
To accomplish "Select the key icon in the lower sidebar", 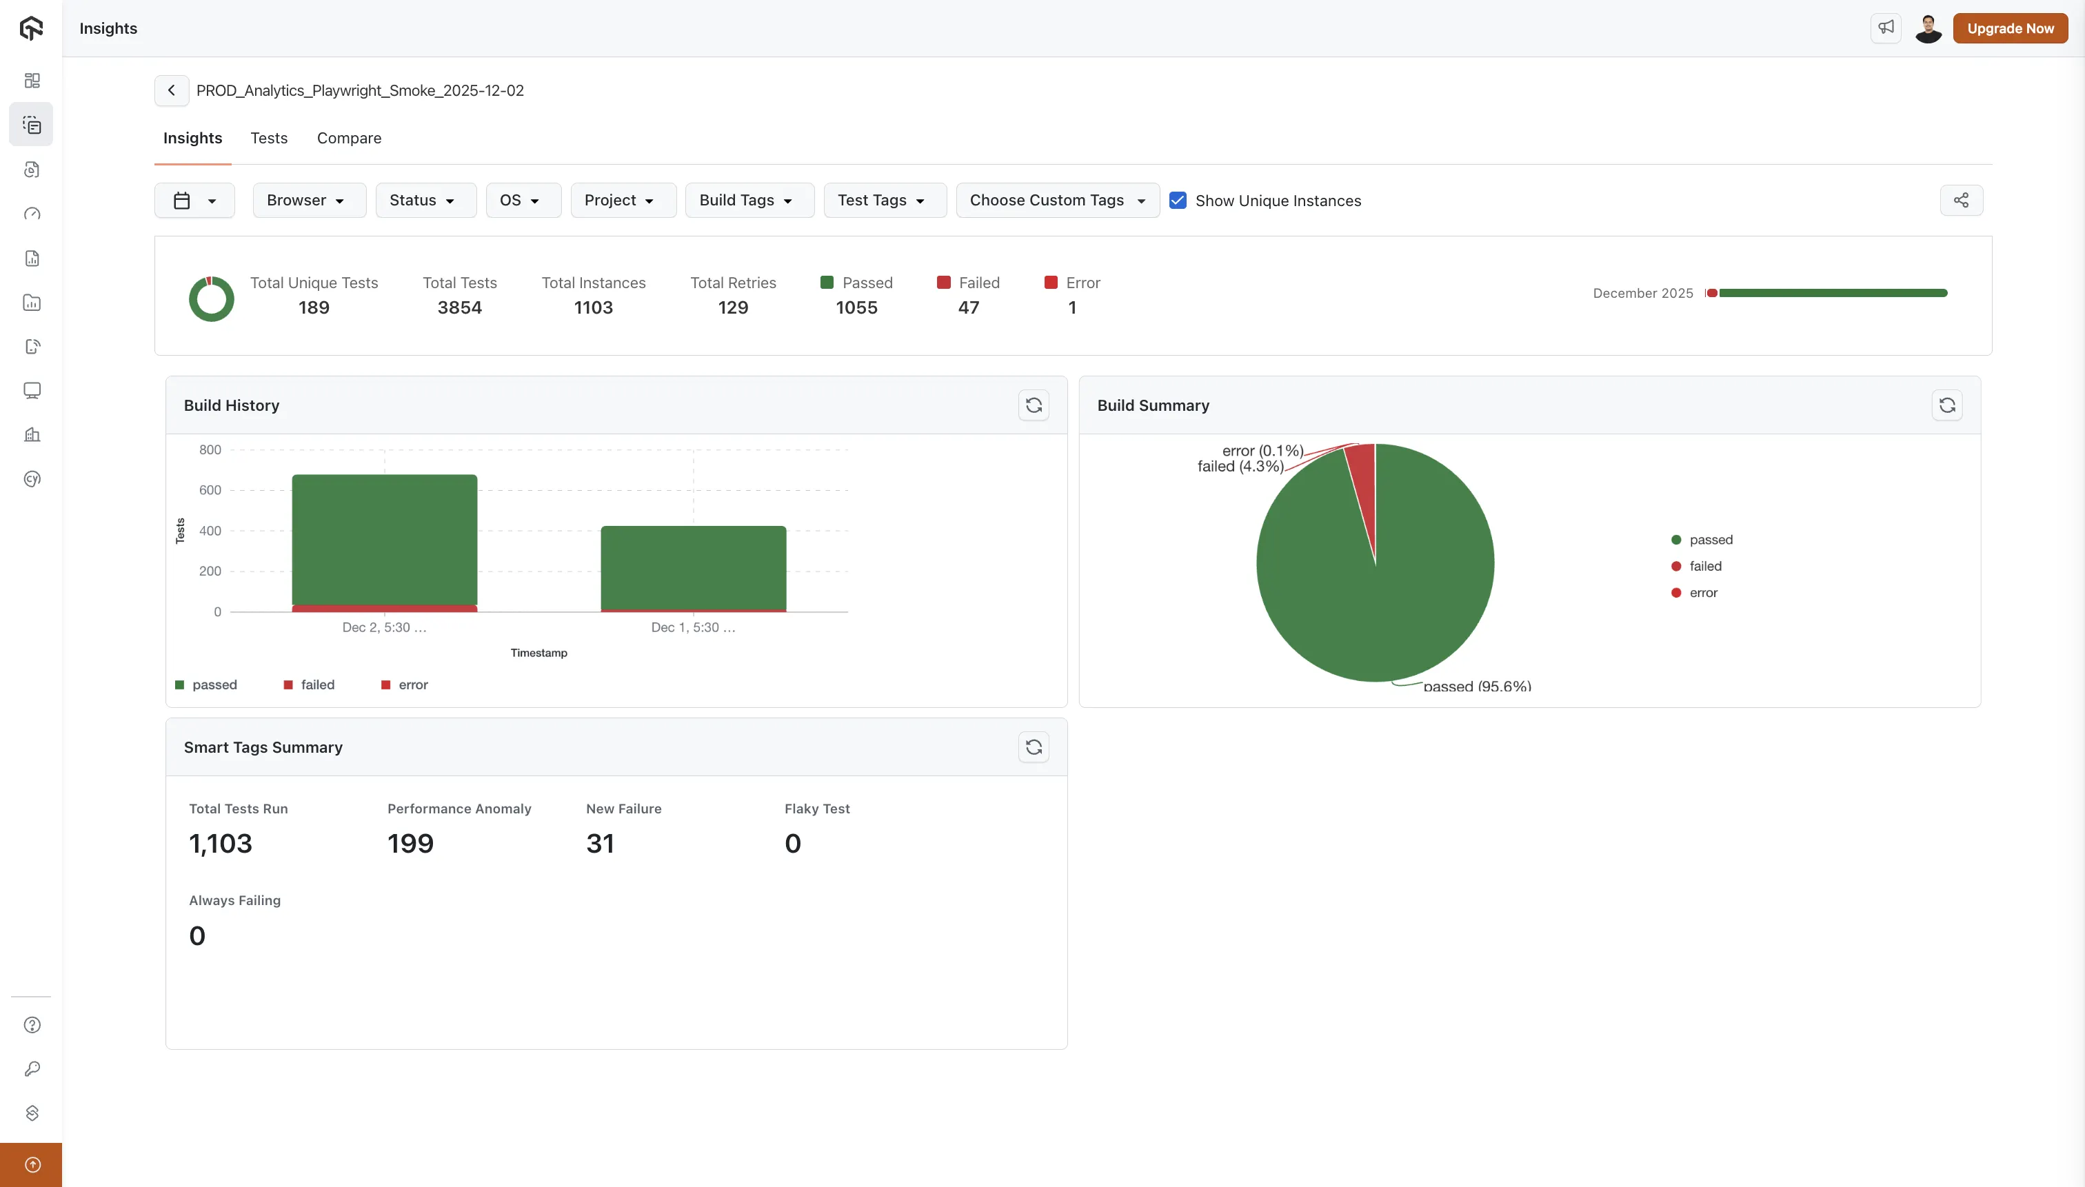I will click(x=32, y=1069).
